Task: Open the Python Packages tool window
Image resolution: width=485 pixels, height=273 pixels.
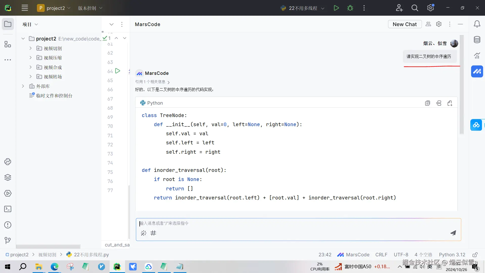Action: (8, 177)
